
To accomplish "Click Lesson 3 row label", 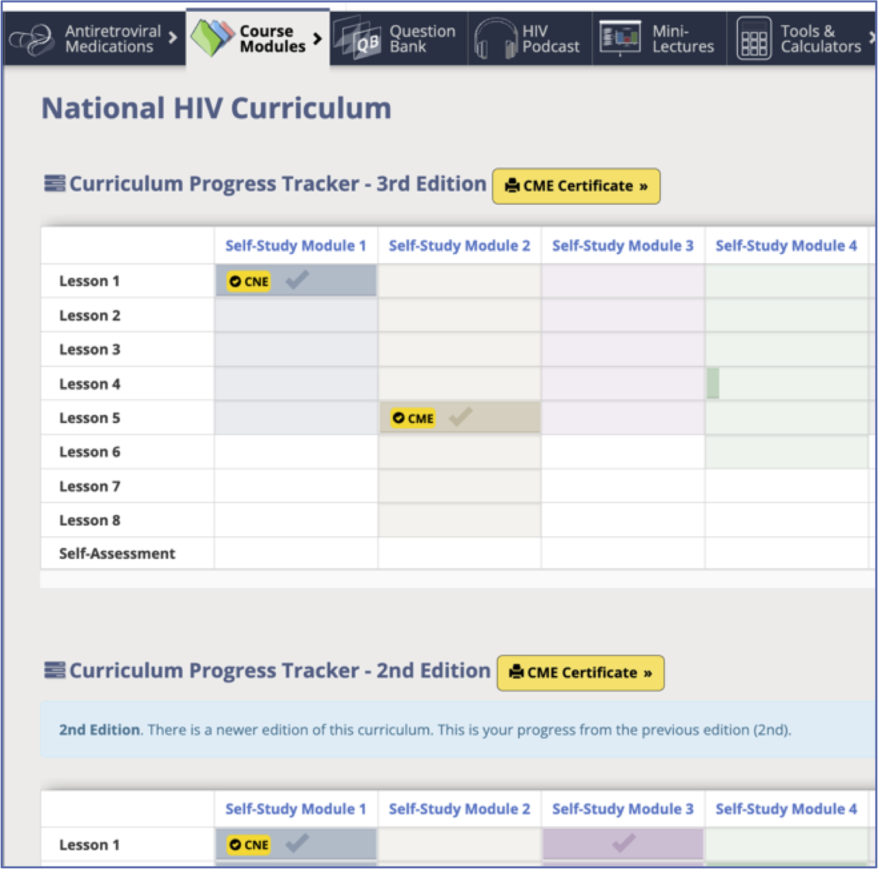I will 90,350.
